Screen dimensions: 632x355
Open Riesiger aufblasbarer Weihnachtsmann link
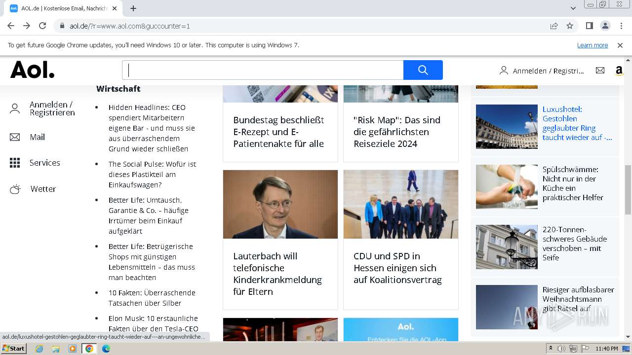578,299
